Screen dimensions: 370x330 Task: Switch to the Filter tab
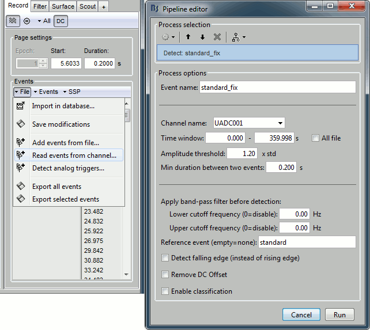(40, 6)
